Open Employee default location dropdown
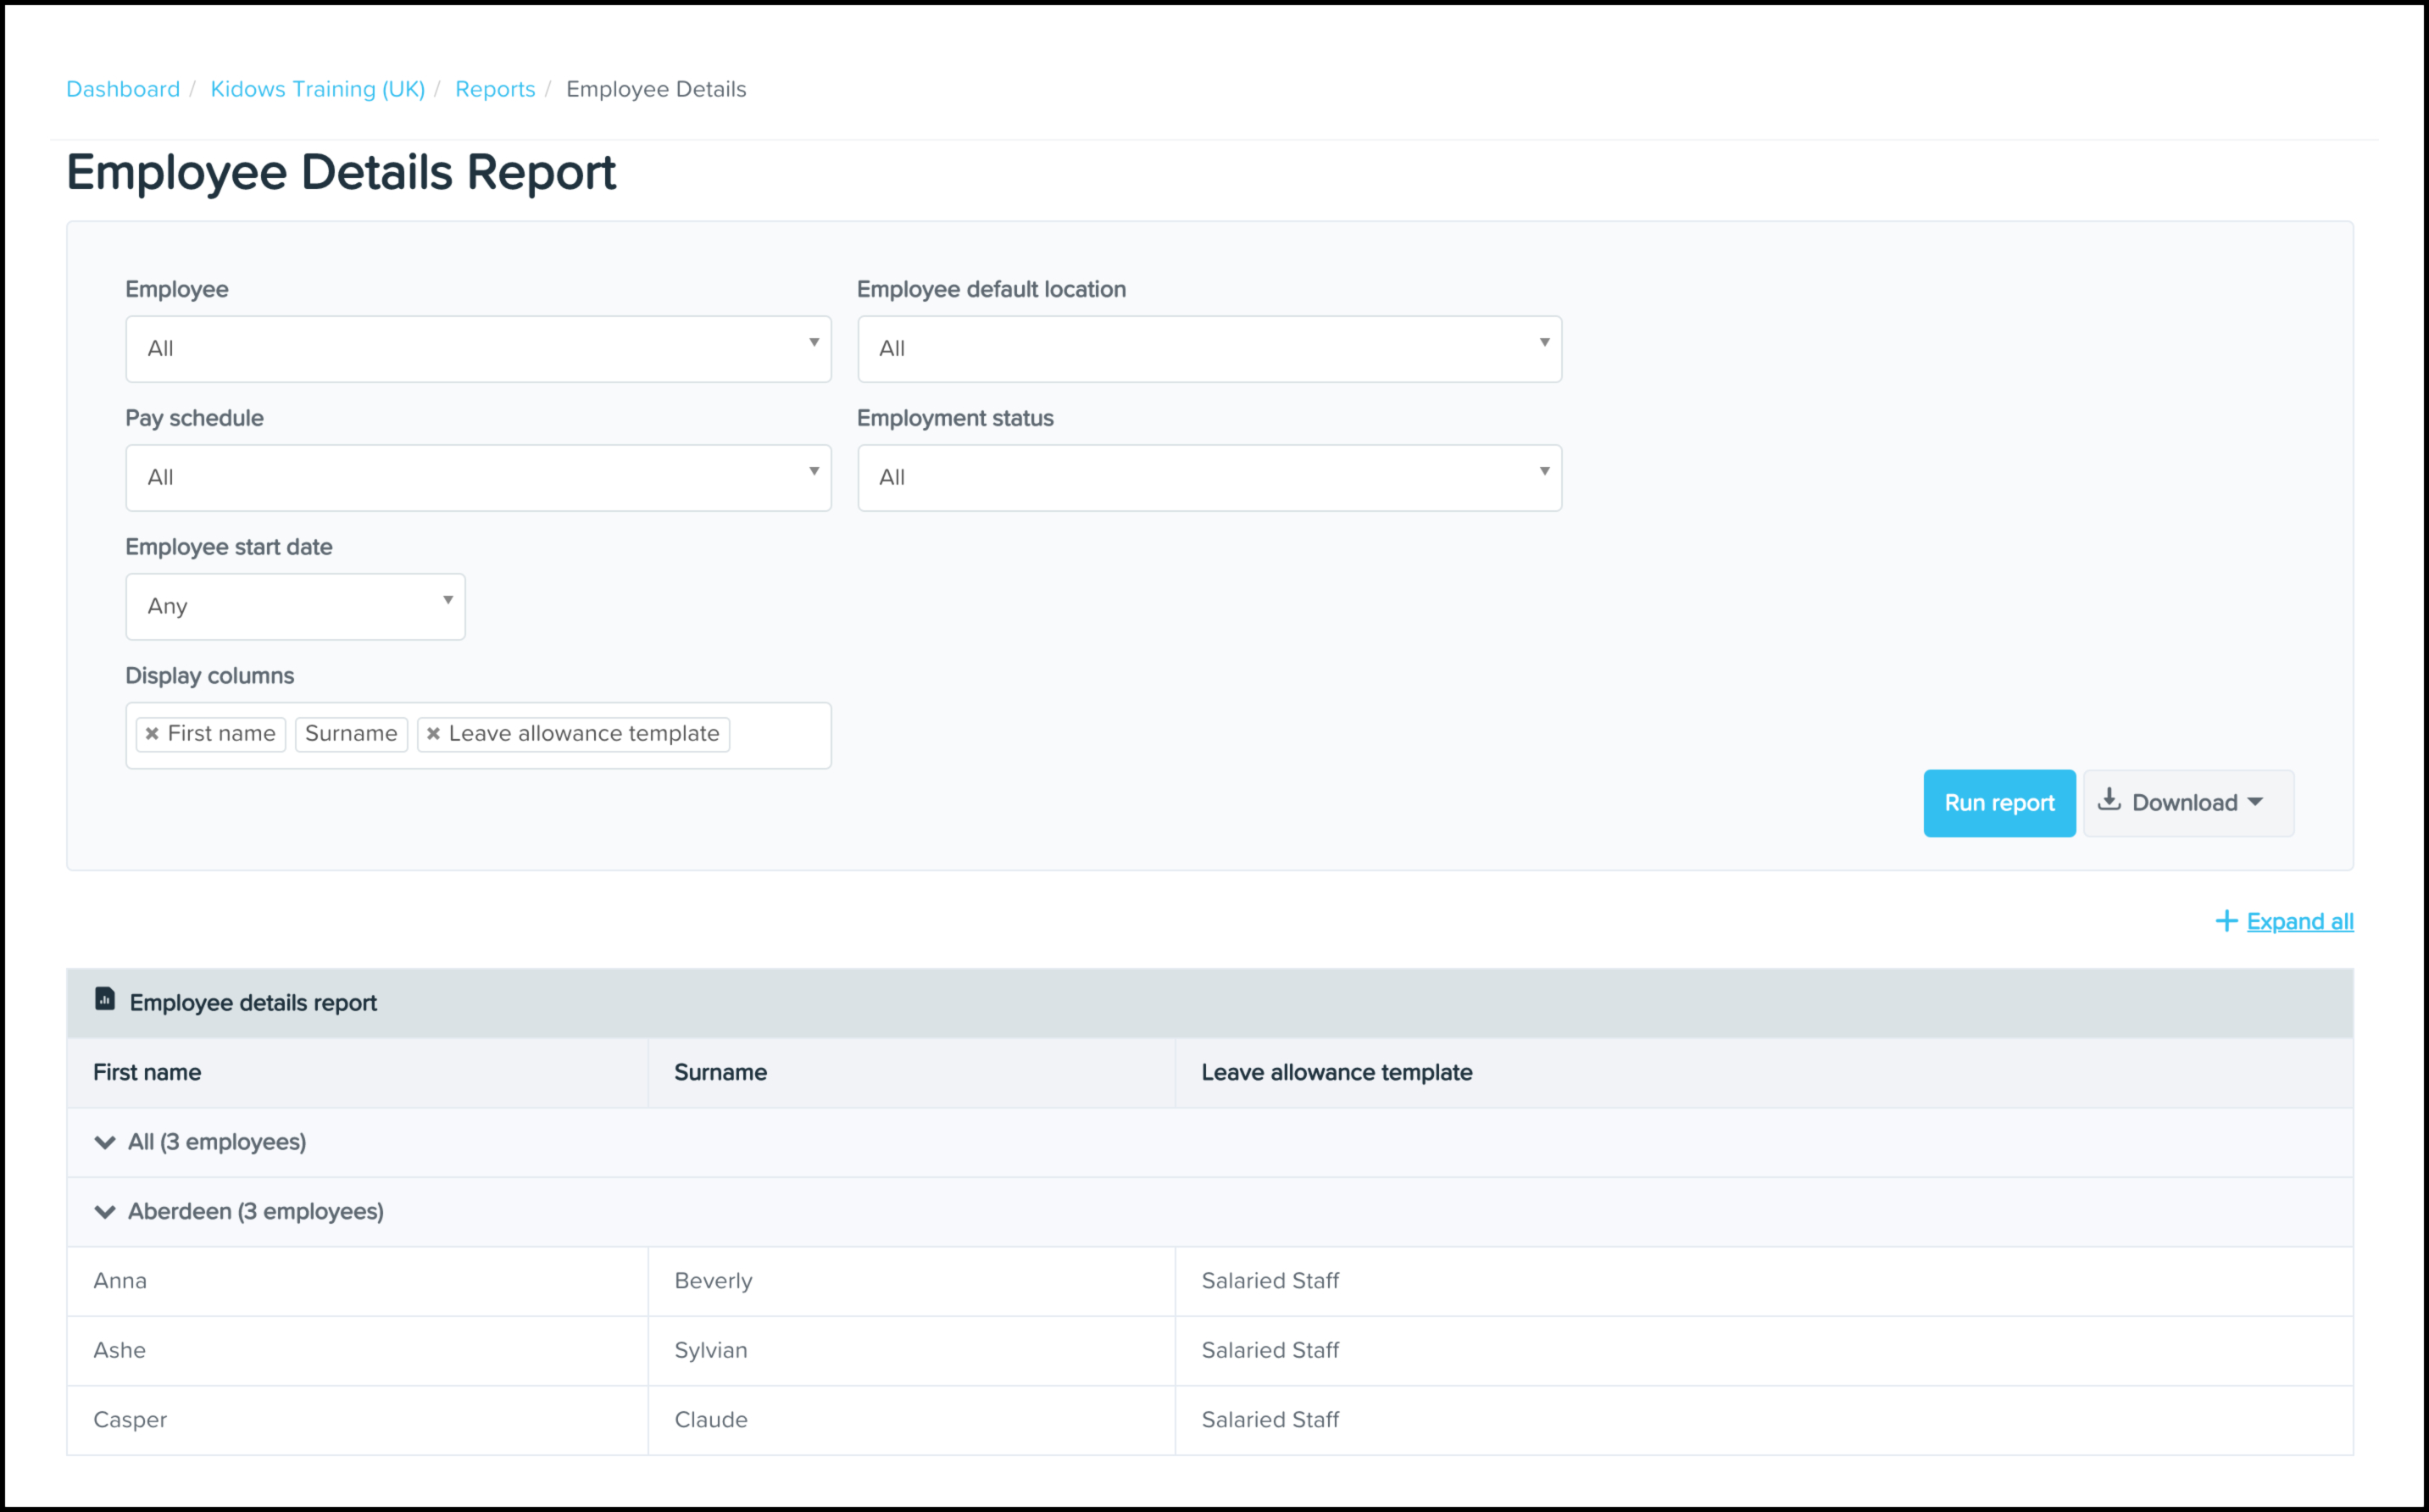The width and height of the screenshot is (2429, 1512). pos(1209,349)
